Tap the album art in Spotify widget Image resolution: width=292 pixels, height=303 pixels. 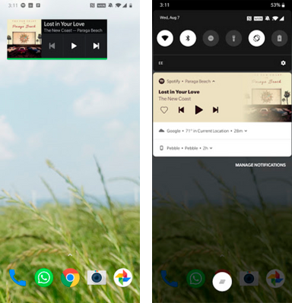[24, 39]
